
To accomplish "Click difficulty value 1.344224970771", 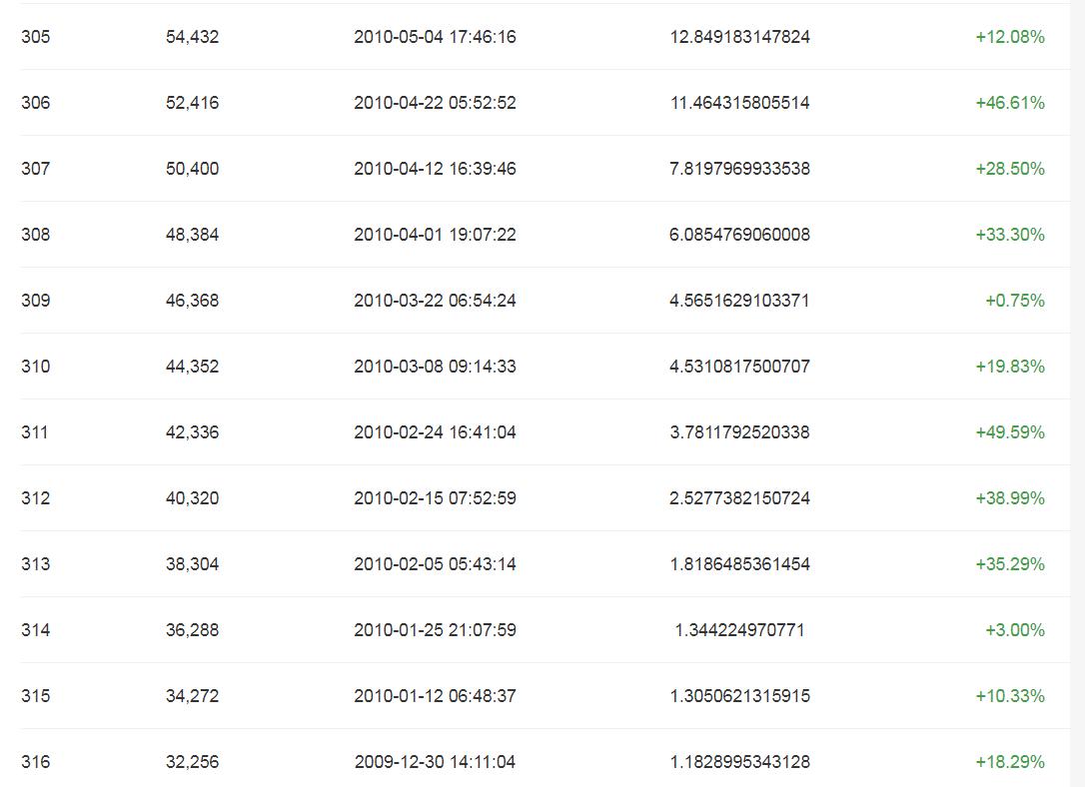I will click(x=739, y=630).
